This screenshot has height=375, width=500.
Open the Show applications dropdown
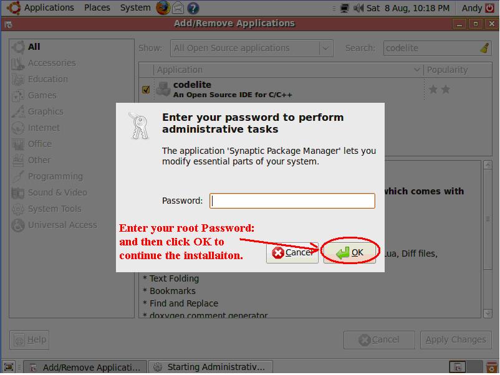[252, 48]
